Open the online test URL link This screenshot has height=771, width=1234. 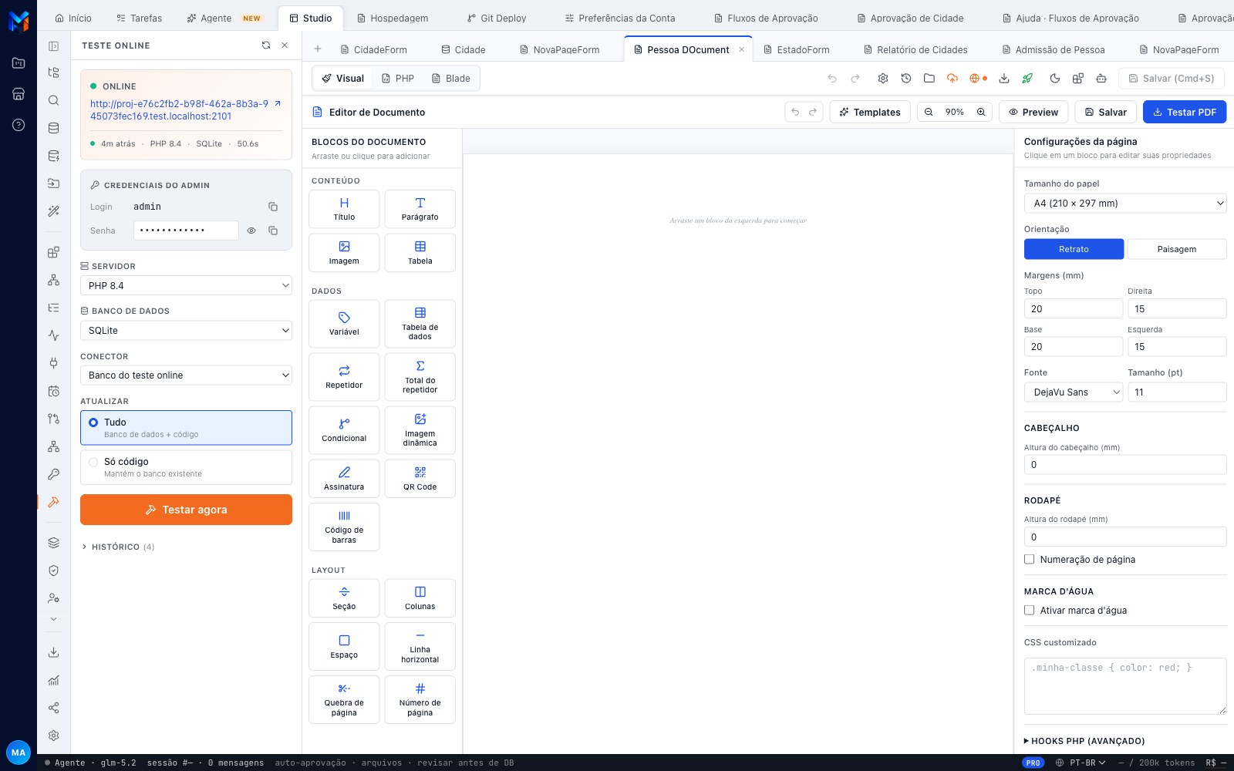(180, 109)
